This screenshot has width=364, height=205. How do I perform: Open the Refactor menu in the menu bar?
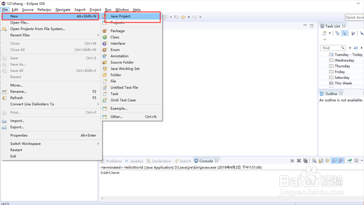(x=44, y=9)
